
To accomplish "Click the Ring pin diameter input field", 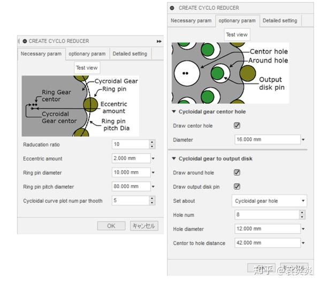I will point(129,172).
